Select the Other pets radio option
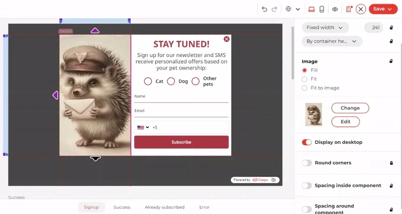 click(x=195, y=81)
